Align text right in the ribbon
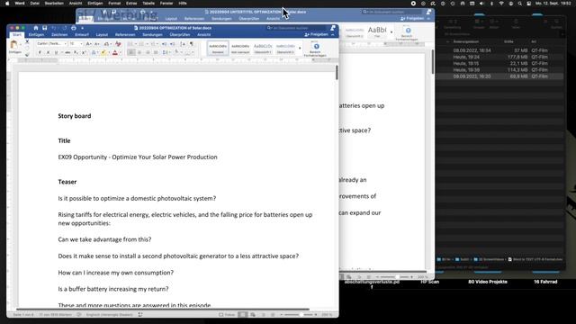 tap(148, 52)
